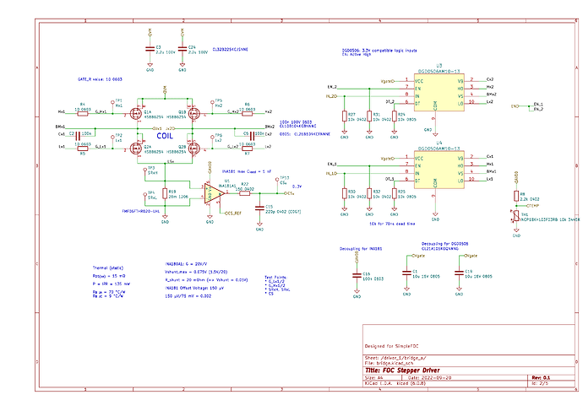
Task: Select the U3 gate driver IC body
Action: coord(439,92)
